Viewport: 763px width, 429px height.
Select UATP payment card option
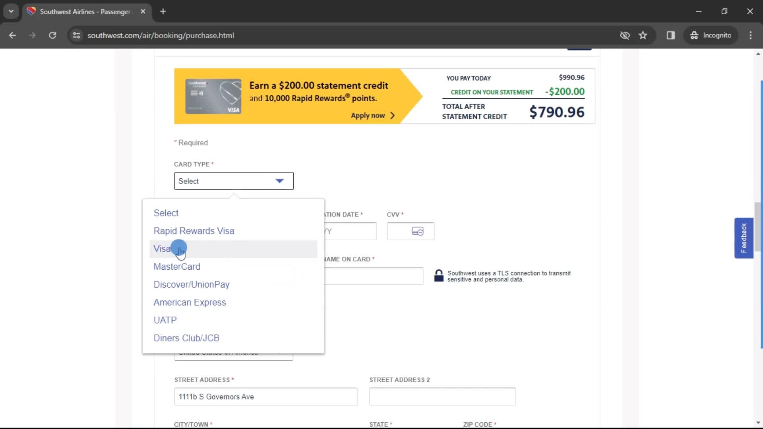[x=165, y=319]
